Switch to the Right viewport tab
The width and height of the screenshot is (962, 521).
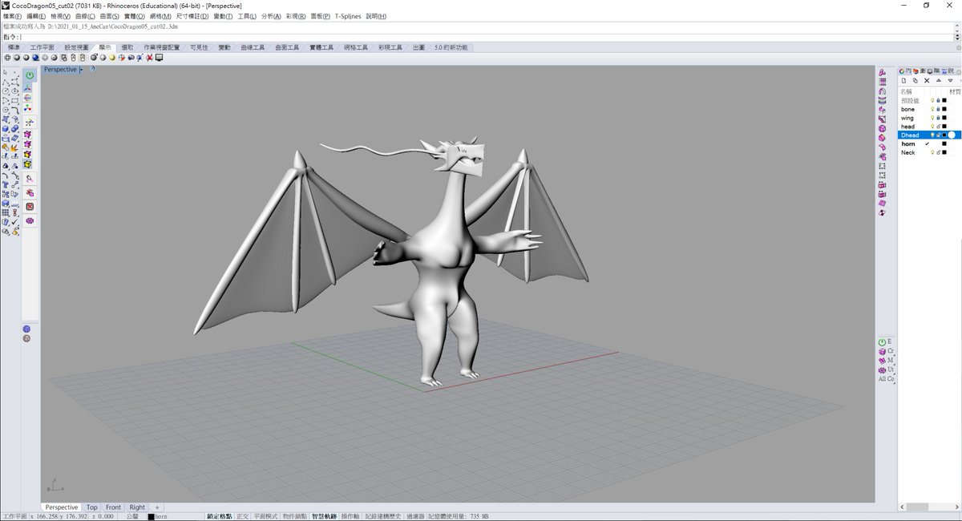pos(137,507)
